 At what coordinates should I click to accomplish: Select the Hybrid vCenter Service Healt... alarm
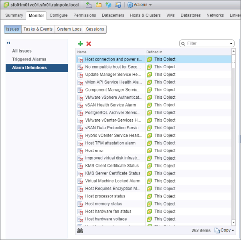click(154, 136)
